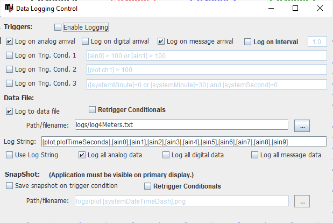Click the Log String text field
Image resolution: width=333 pixels, height=223 pixels.
tap(183, 142)
